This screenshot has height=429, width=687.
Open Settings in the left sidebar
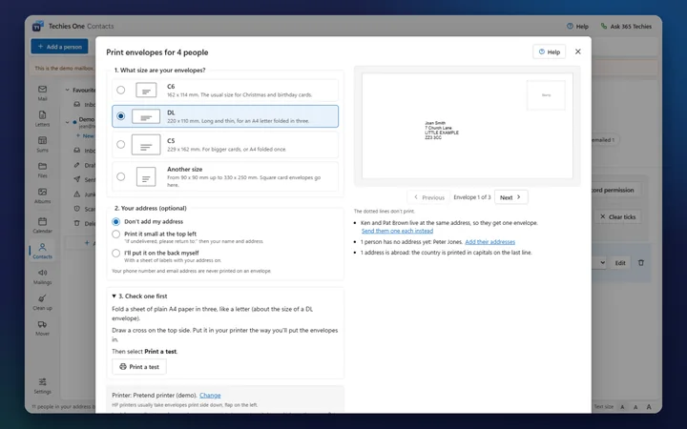coord(42,386)
